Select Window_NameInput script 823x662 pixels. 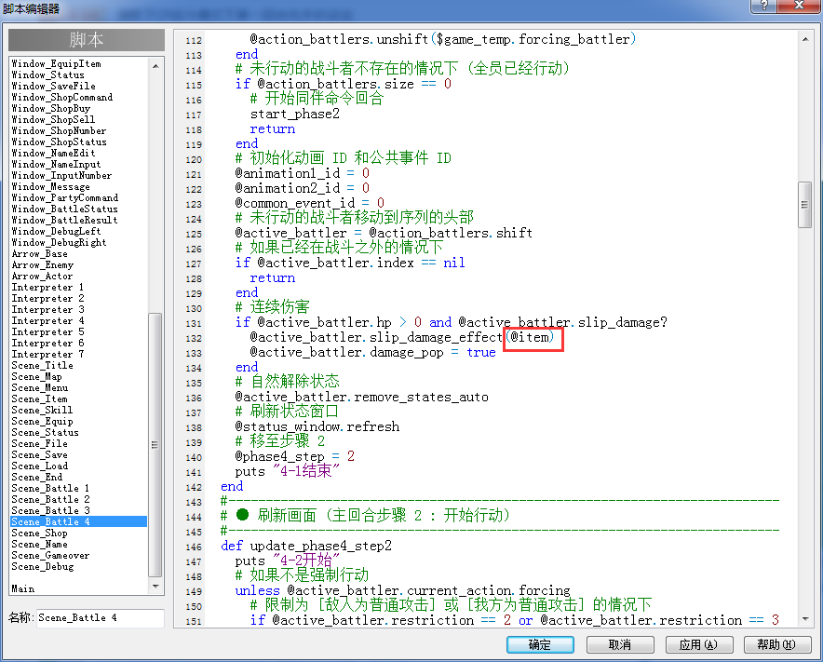pyautogui.click(x=56, y=164)
